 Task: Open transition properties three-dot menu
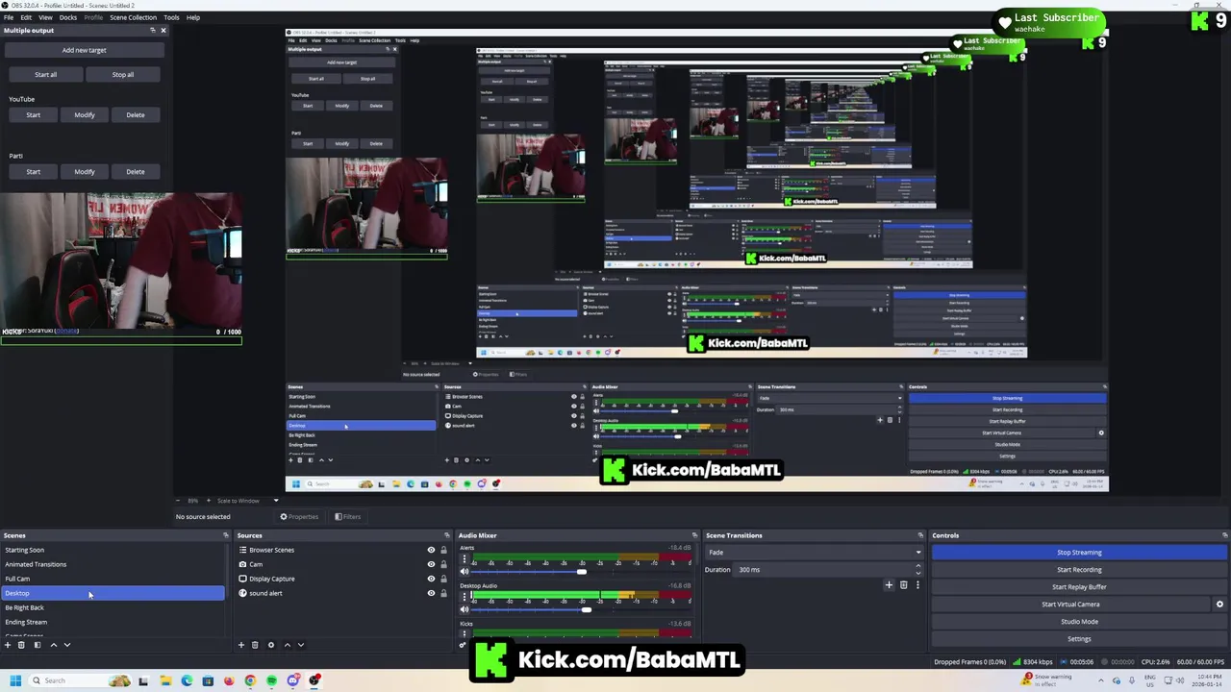[x=917, y=584]
